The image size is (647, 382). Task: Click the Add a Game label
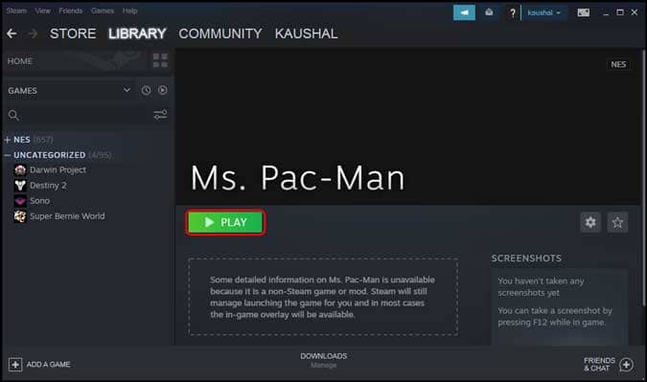tap(48, 364)
